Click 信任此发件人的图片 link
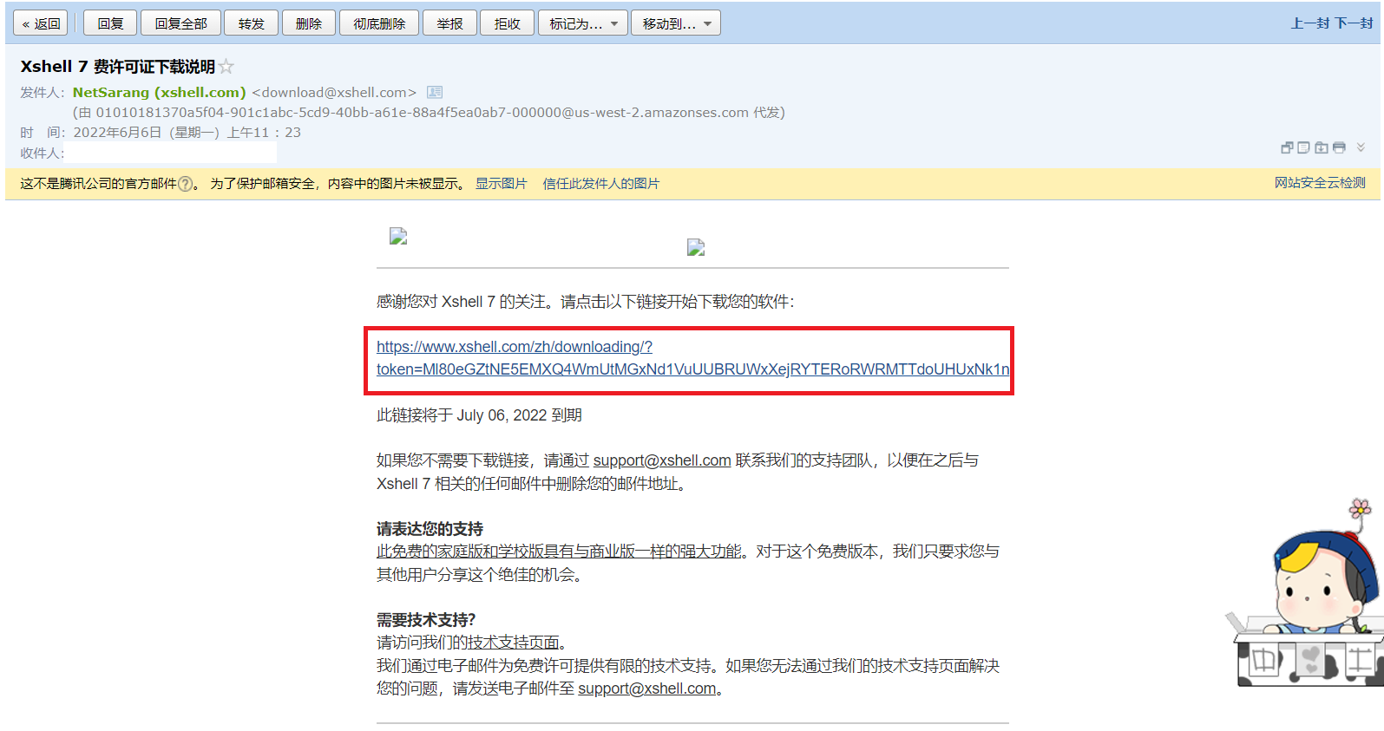Viewport: 1384px width, 731px height. click(x=600, y=184)
